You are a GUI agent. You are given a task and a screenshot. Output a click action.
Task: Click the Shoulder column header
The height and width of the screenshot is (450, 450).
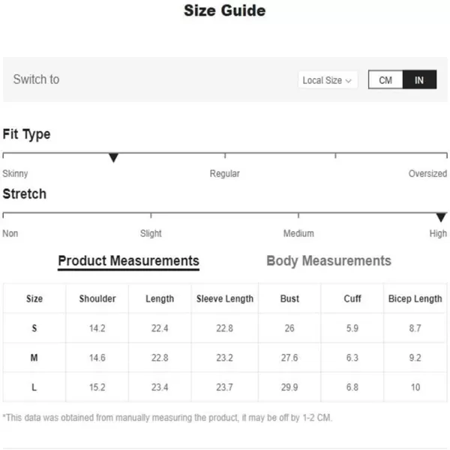(x=97, y=298)
